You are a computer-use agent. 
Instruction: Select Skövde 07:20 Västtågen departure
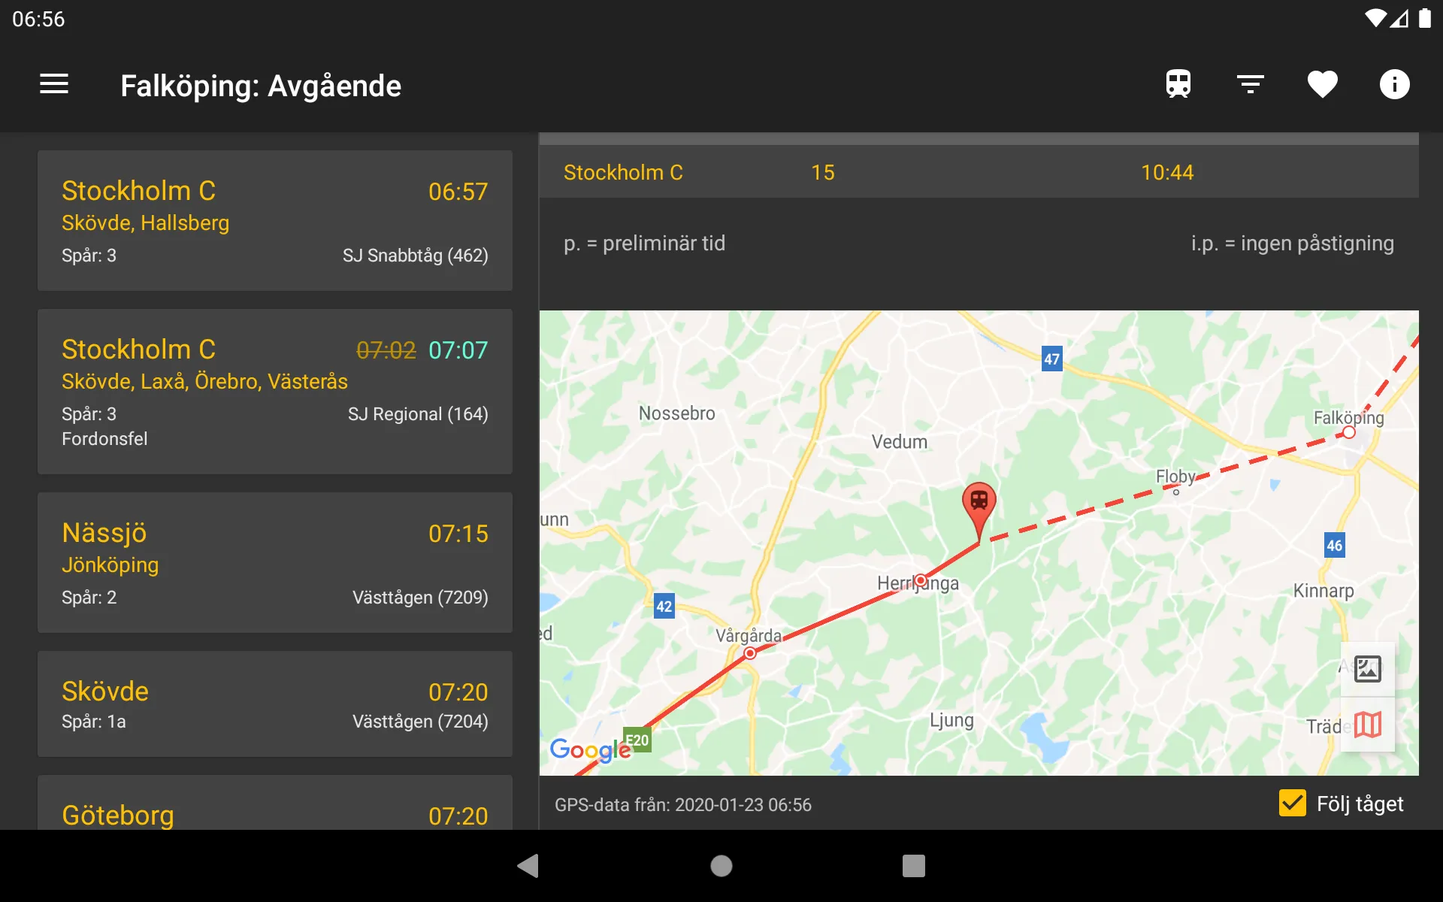point(274,706)
